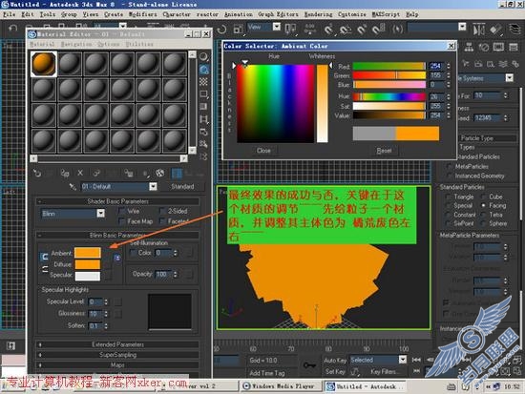Select the Facing particle radio button

pos(483,205)
